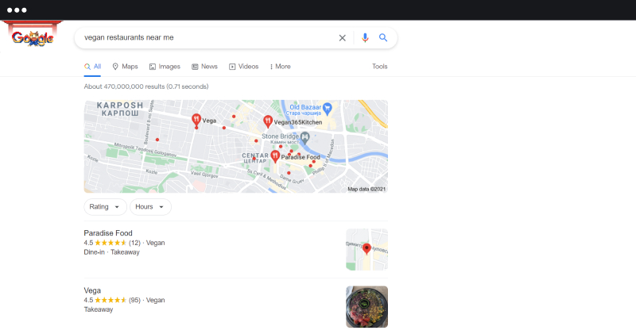Click the Paradise Food map pin
Screen dimensions: 636x334
(275, 156)
